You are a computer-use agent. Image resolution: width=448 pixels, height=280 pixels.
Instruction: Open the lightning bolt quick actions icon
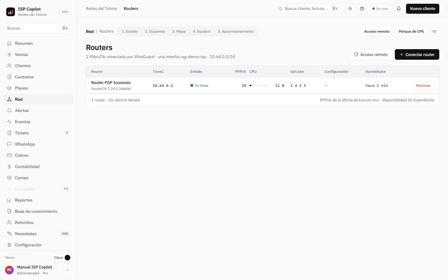click(x=350, y=9)
